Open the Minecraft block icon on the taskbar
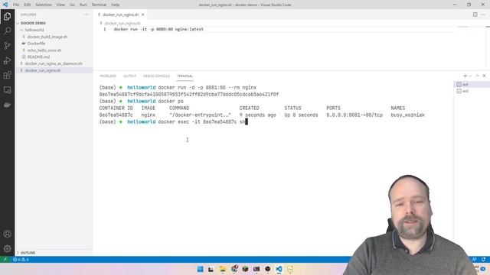 click(245, 269)
